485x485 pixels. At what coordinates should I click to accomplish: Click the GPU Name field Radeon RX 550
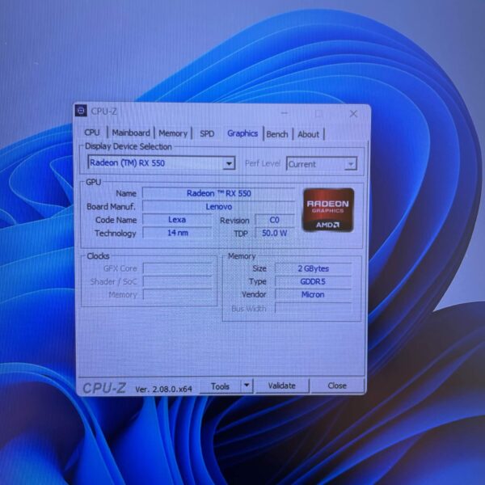coord(219,193)
